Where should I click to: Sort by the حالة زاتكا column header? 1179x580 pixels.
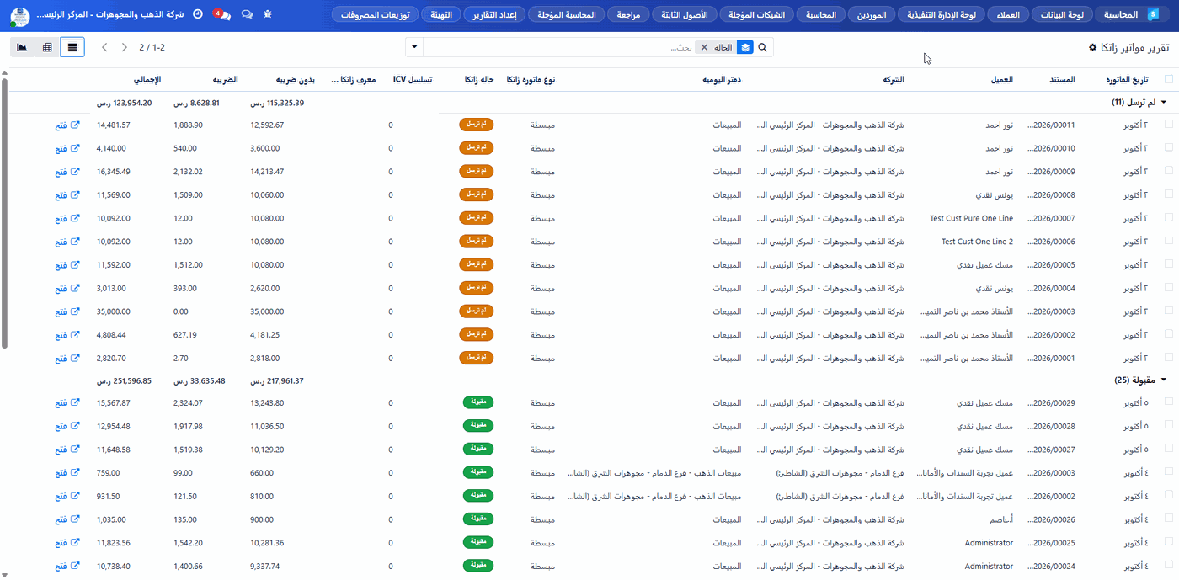[x=480, y=79]
